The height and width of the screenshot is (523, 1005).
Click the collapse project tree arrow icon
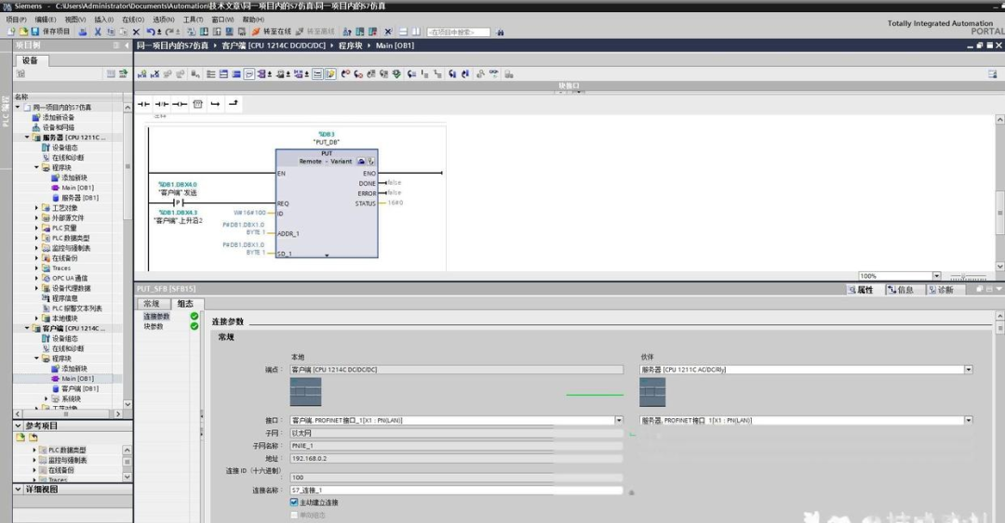pyautogui.click(x=127, y=46)
